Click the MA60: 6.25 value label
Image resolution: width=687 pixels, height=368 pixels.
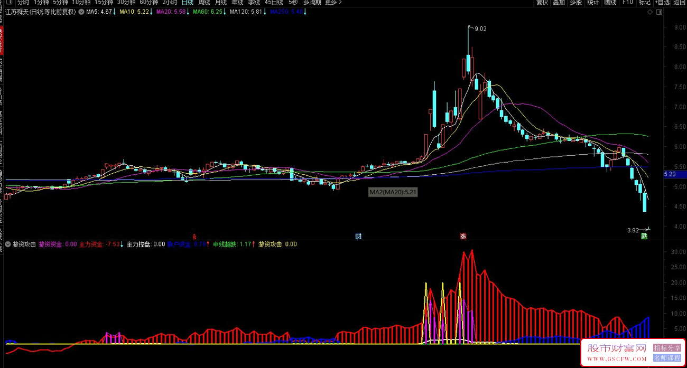tap(208, 12)
